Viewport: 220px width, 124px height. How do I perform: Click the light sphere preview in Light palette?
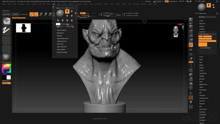(60, 13)
